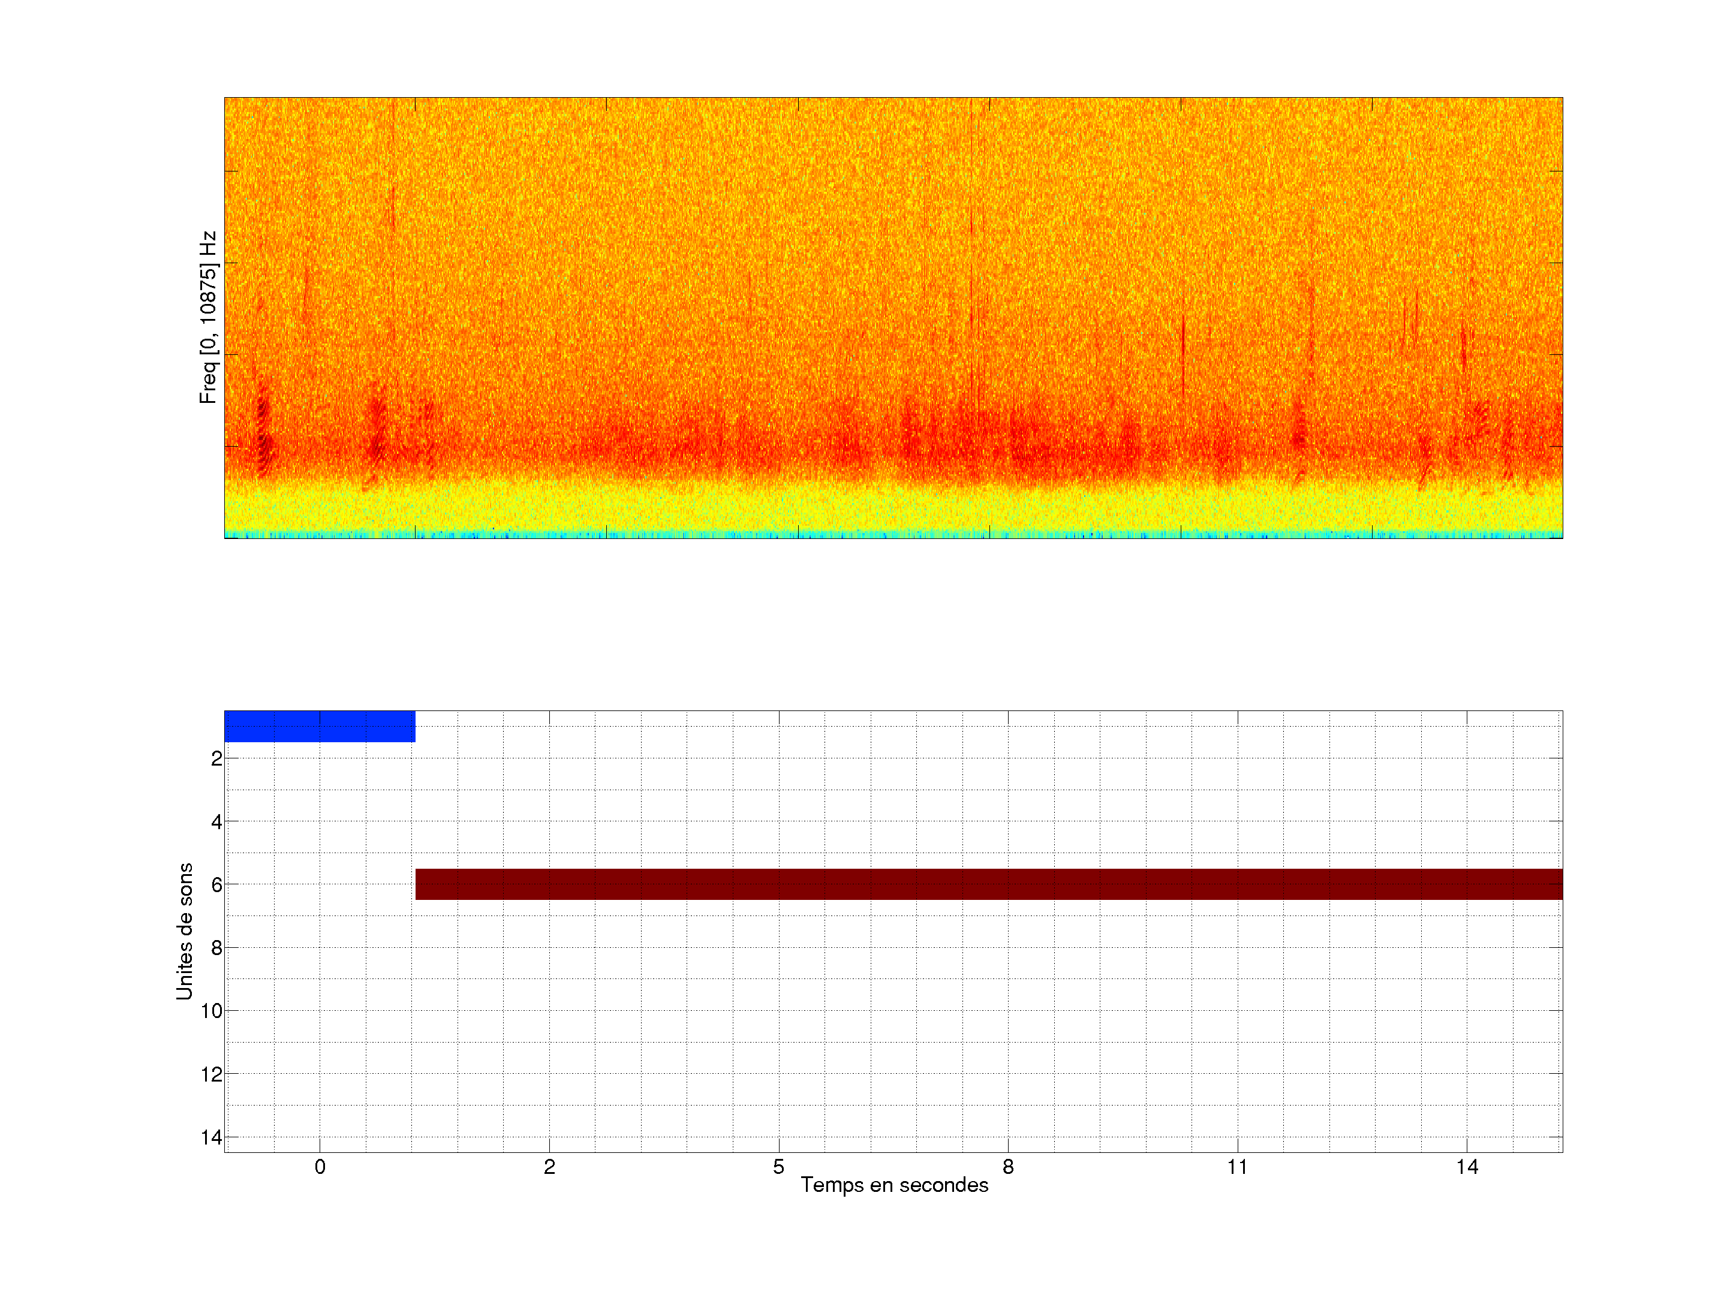
Task: Click the y-axis tick label '6'
Action: click(216, 885)
